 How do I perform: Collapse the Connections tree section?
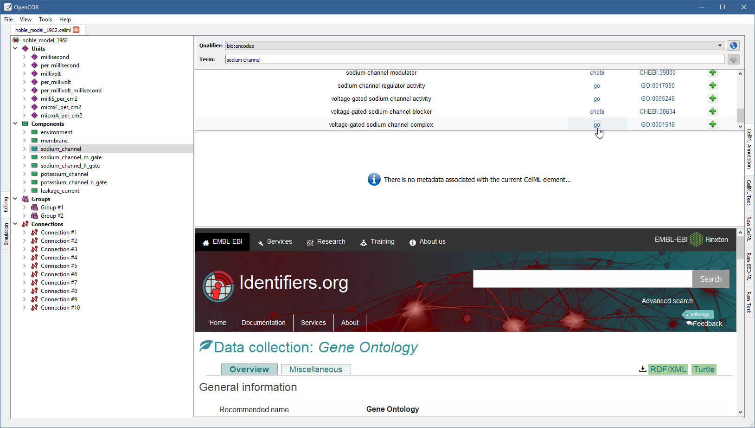(15, 224)
